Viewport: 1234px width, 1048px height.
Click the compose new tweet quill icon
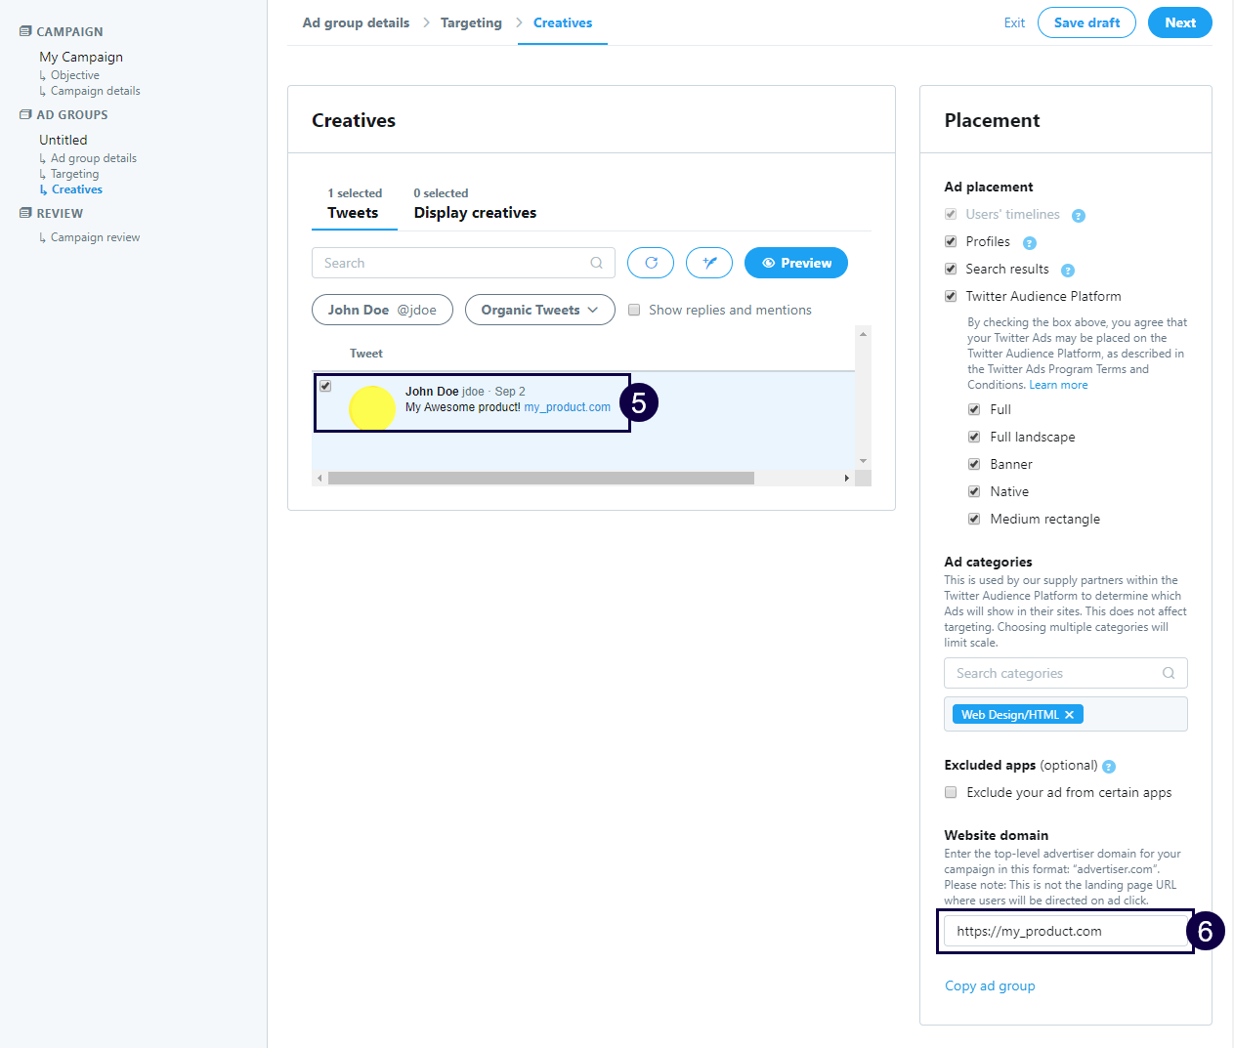click(x=709, y=263)
